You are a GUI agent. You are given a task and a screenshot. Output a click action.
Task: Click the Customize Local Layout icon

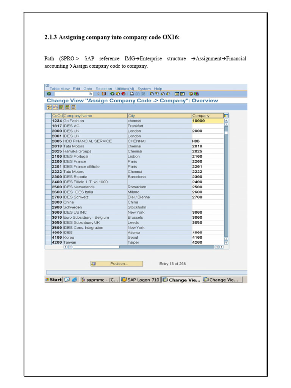point(197,94)
